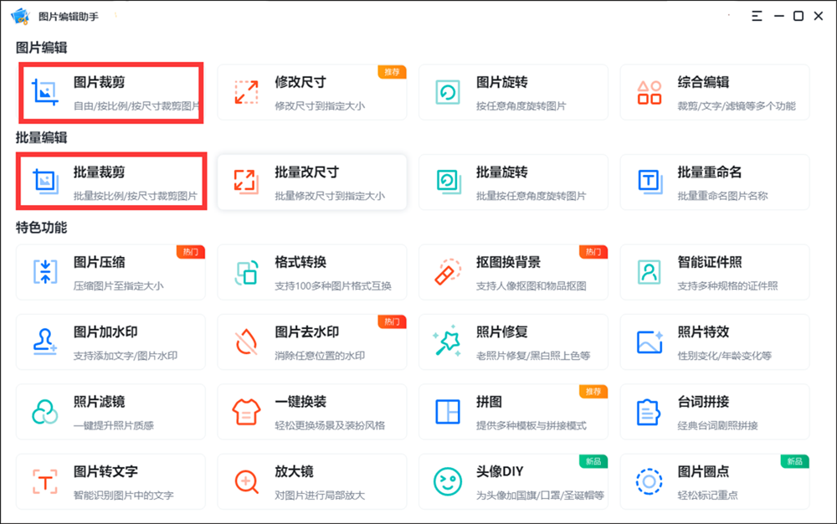Click description 智能识别图片中的文字
This screenshot has height=524, width=837.
point(123,496)
